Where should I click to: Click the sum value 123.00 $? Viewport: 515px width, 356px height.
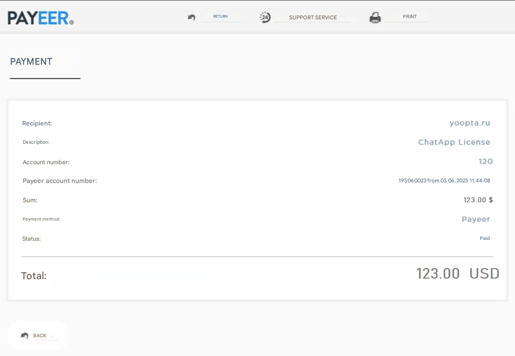[478, 200]
